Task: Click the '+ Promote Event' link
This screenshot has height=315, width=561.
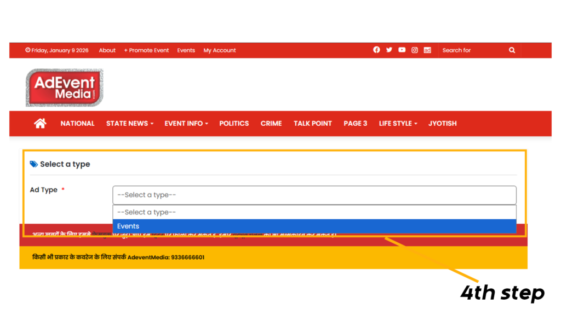Action: pos(146,50)
